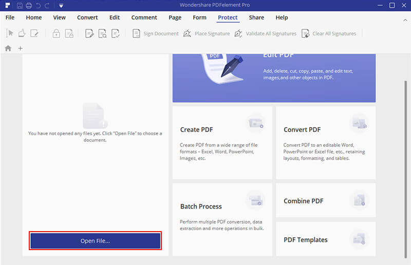This screenshot has height=265, width=411.
Task: Go to the Home tab icon
Action: pyautogui.click(x=8, y=48)
